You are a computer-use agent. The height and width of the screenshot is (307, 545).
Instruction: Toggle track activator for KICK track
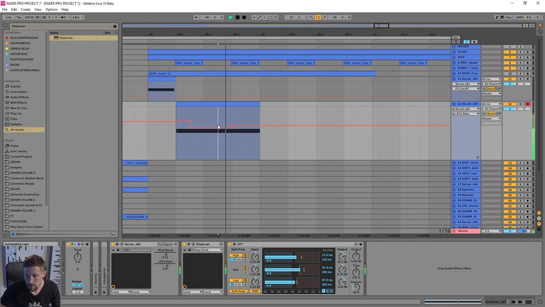point(510,57)
